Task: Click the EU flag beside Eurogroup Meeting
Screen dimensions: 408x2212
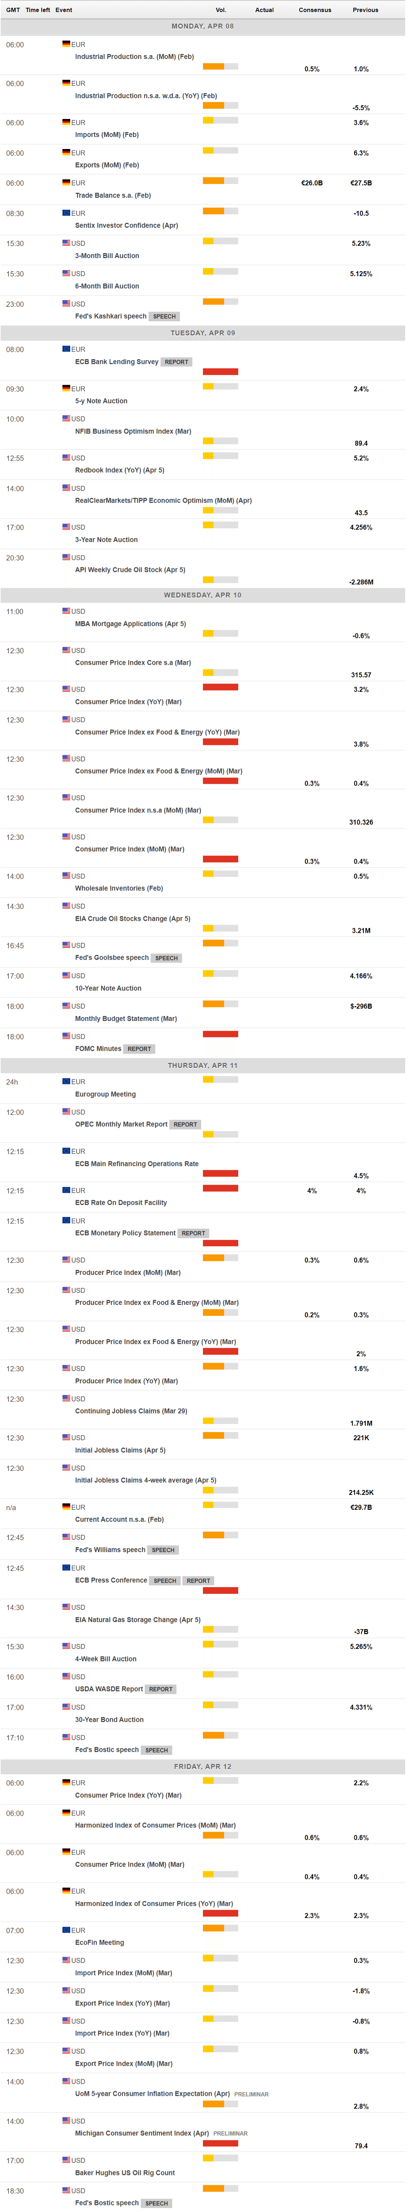Action: 66,1081
